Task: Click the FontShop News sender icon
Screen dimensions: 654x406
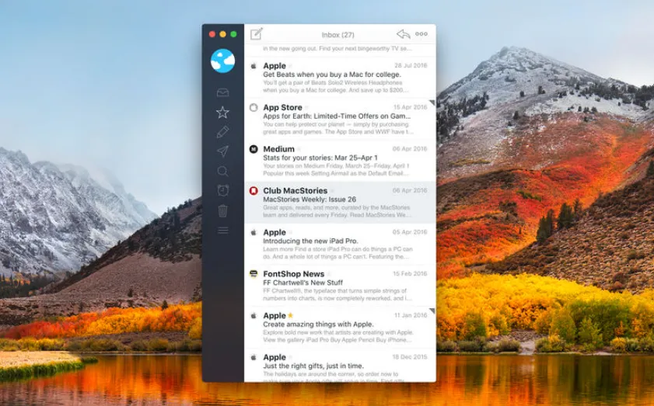Action: pyautogui.click(x=254, y=274)
